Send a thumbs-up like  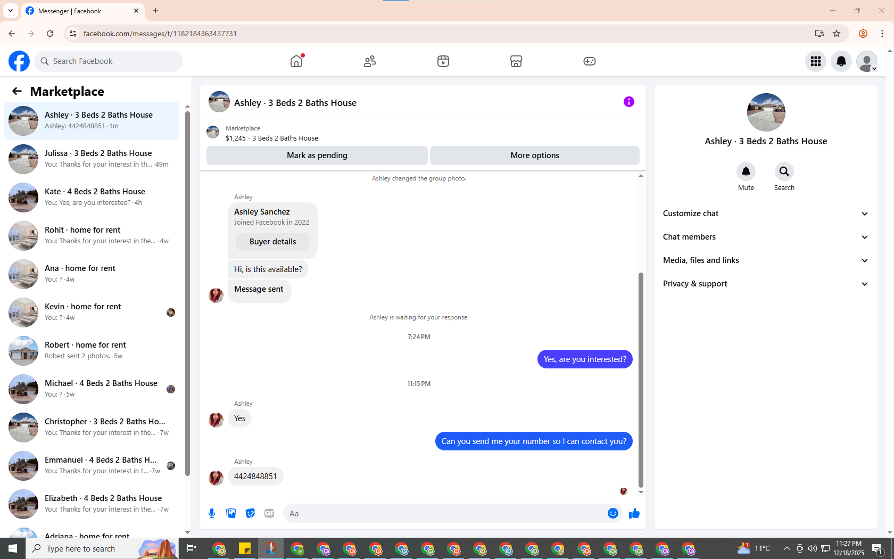tap(634, 513)
